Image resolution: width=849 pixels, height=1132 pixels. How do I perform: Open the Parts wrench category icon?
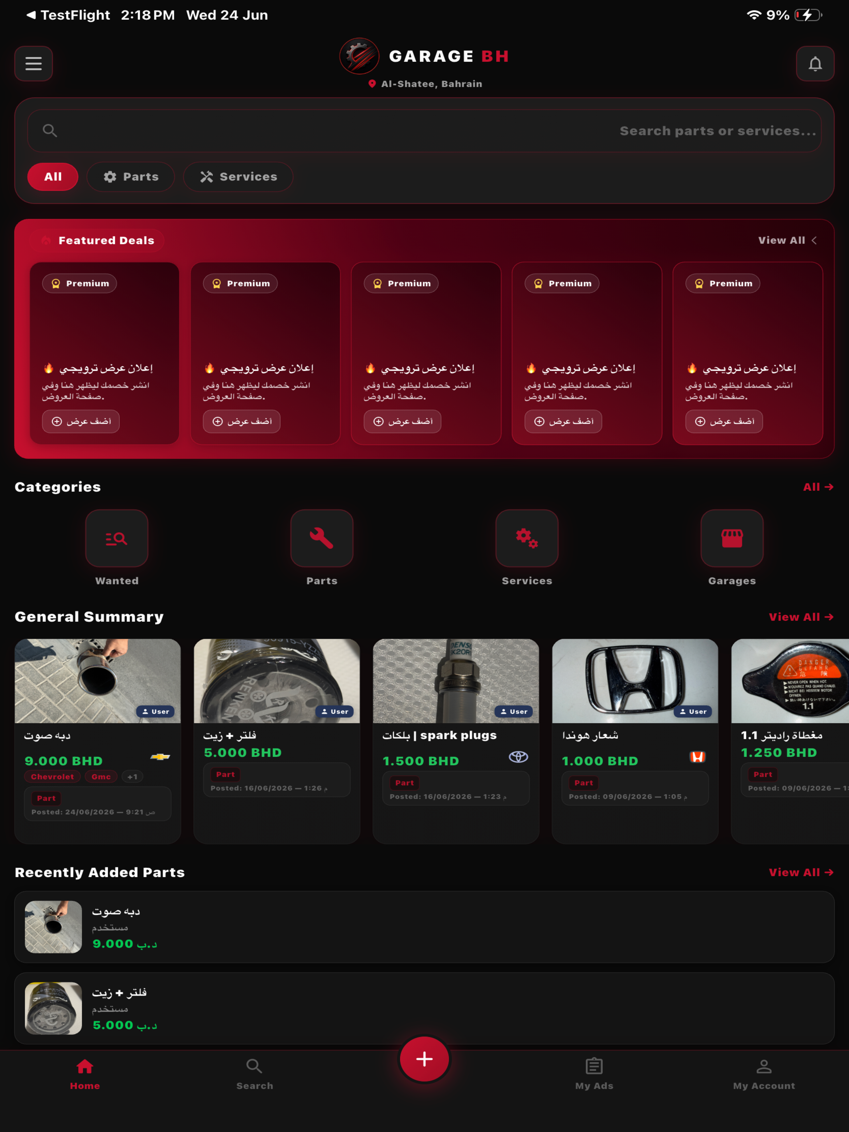click(x=322, y=538)
